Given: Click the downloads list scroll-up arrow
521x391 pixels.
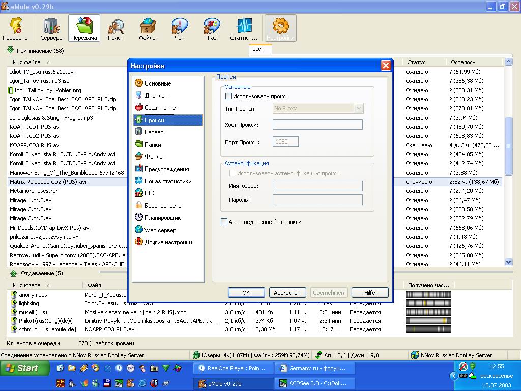Looking at the screenshot, I should point(508,62).
